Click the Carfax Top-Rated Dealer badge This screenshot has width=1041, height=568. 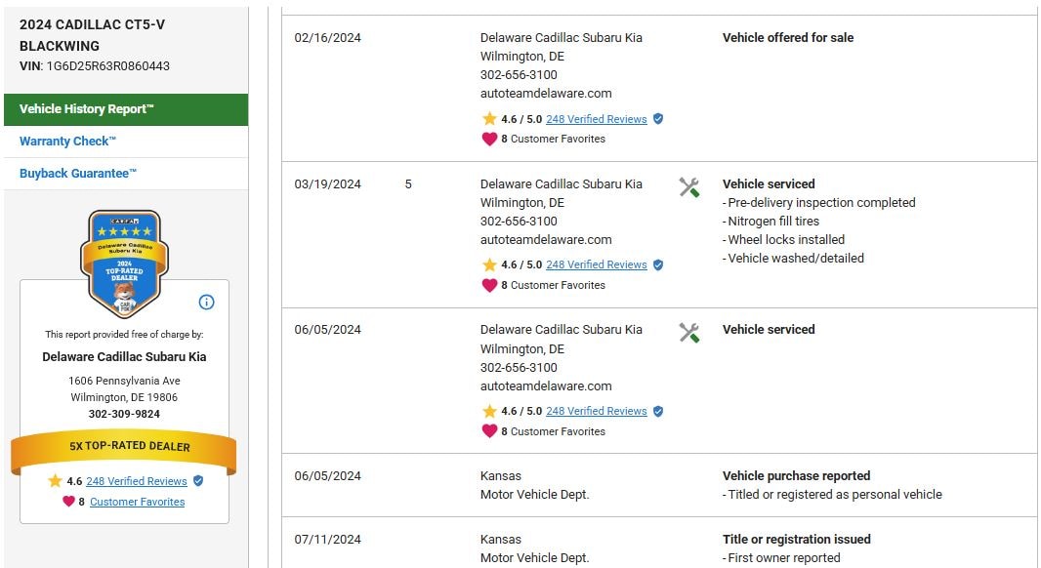click(124, 262)
